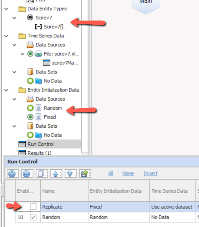
Task: Click the Data Sources icon under Time Series Data
Action: [x=30, y=45]
